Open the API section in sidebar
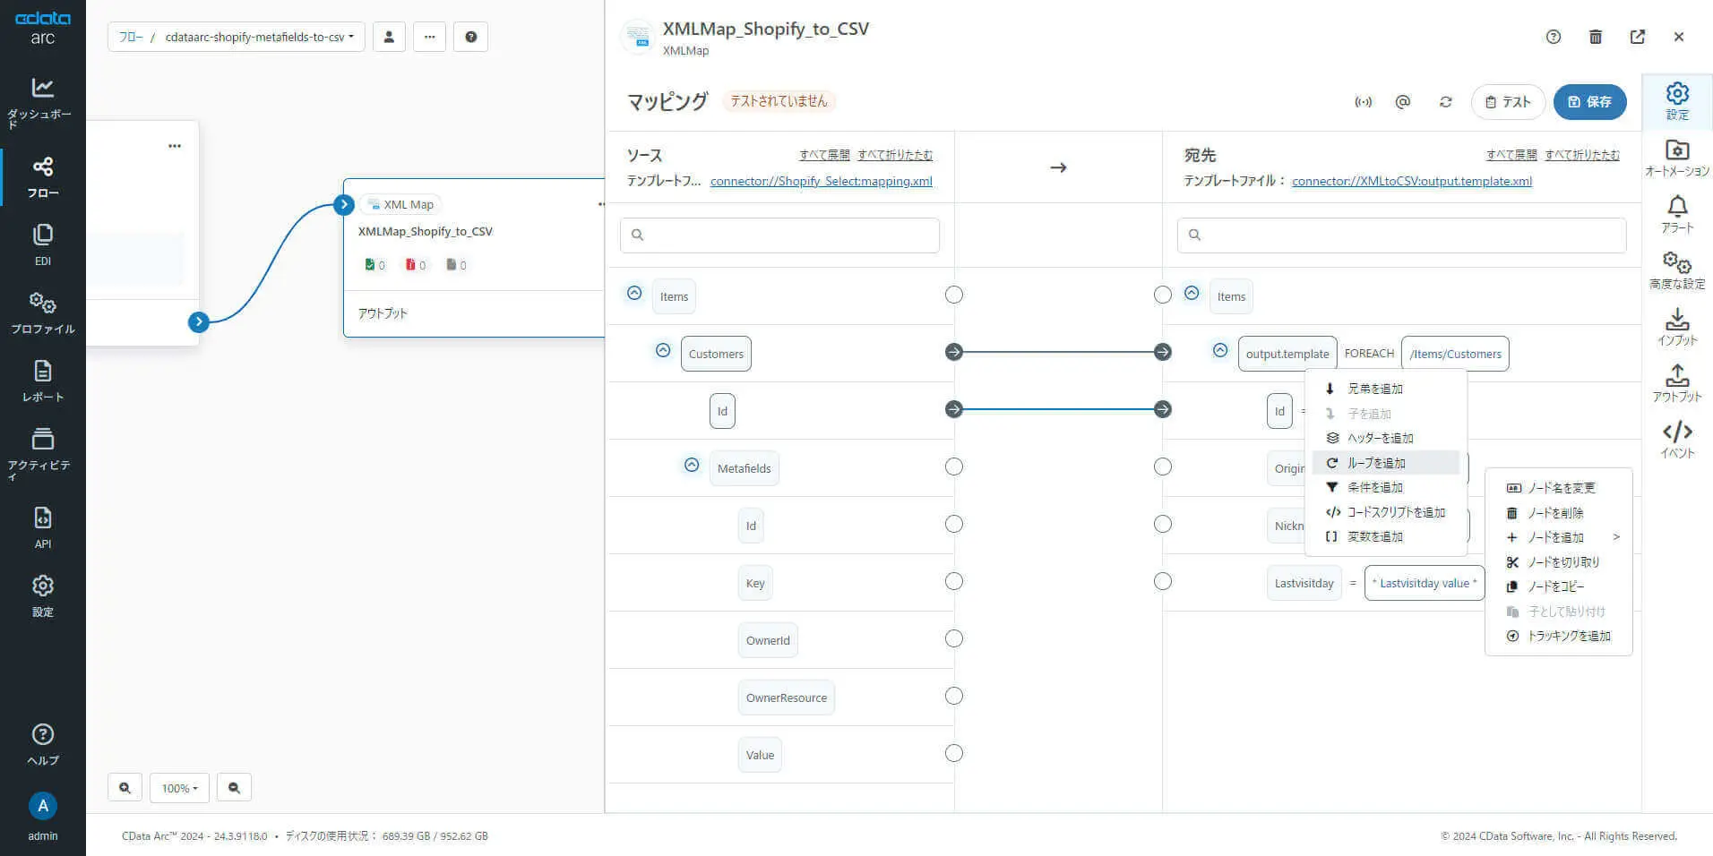Image resolution: width=1713 pixels, height=856 pixels. (x=42, y=526)
